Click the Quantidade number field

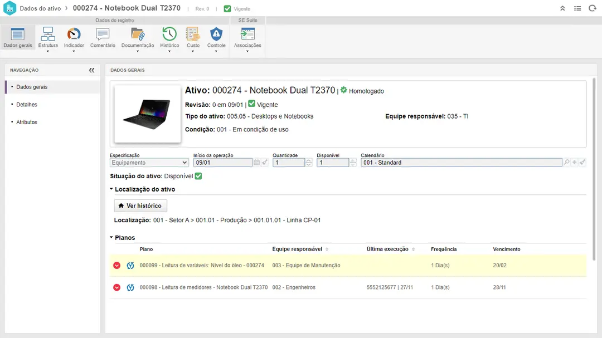coord(289,163)
